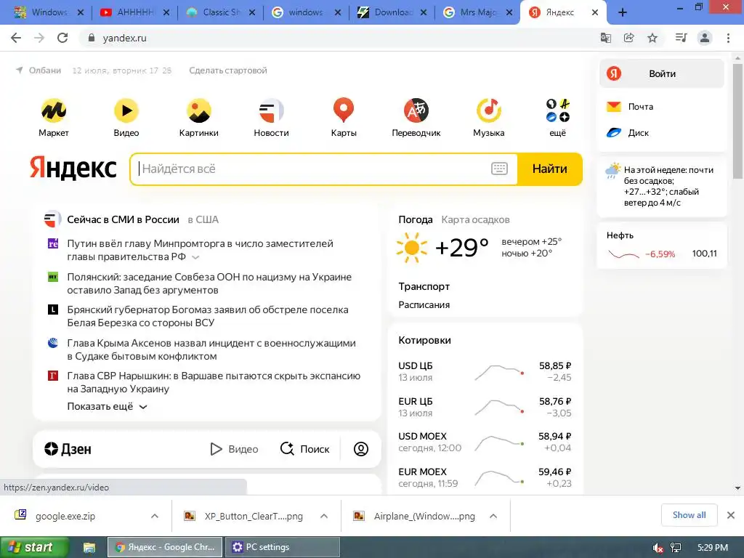Click the Yandex logo next to search
Image resolution: width=744 pixels, height=558 pixels.
(73, 168)
